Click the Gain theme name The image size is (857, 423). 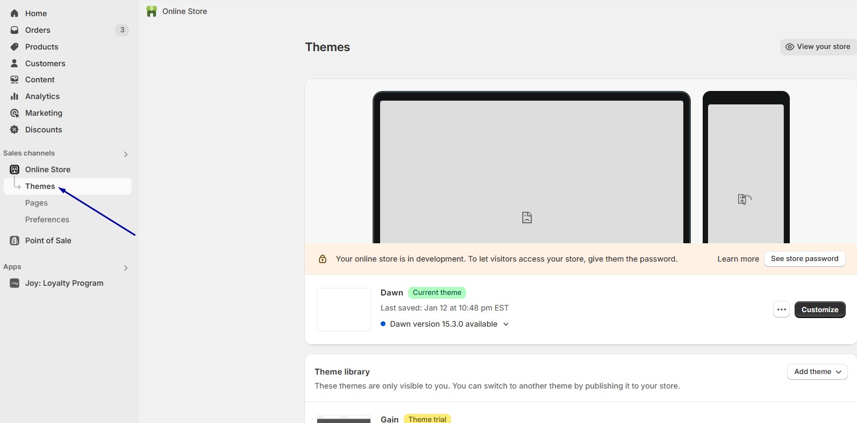tap(390, 419)
